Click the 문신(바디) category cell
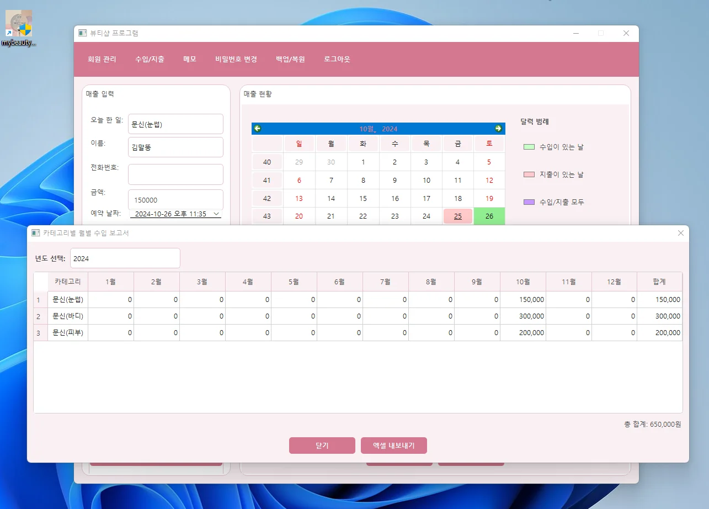This screenshot has width=709, height=509. click(x=68, y=316)
